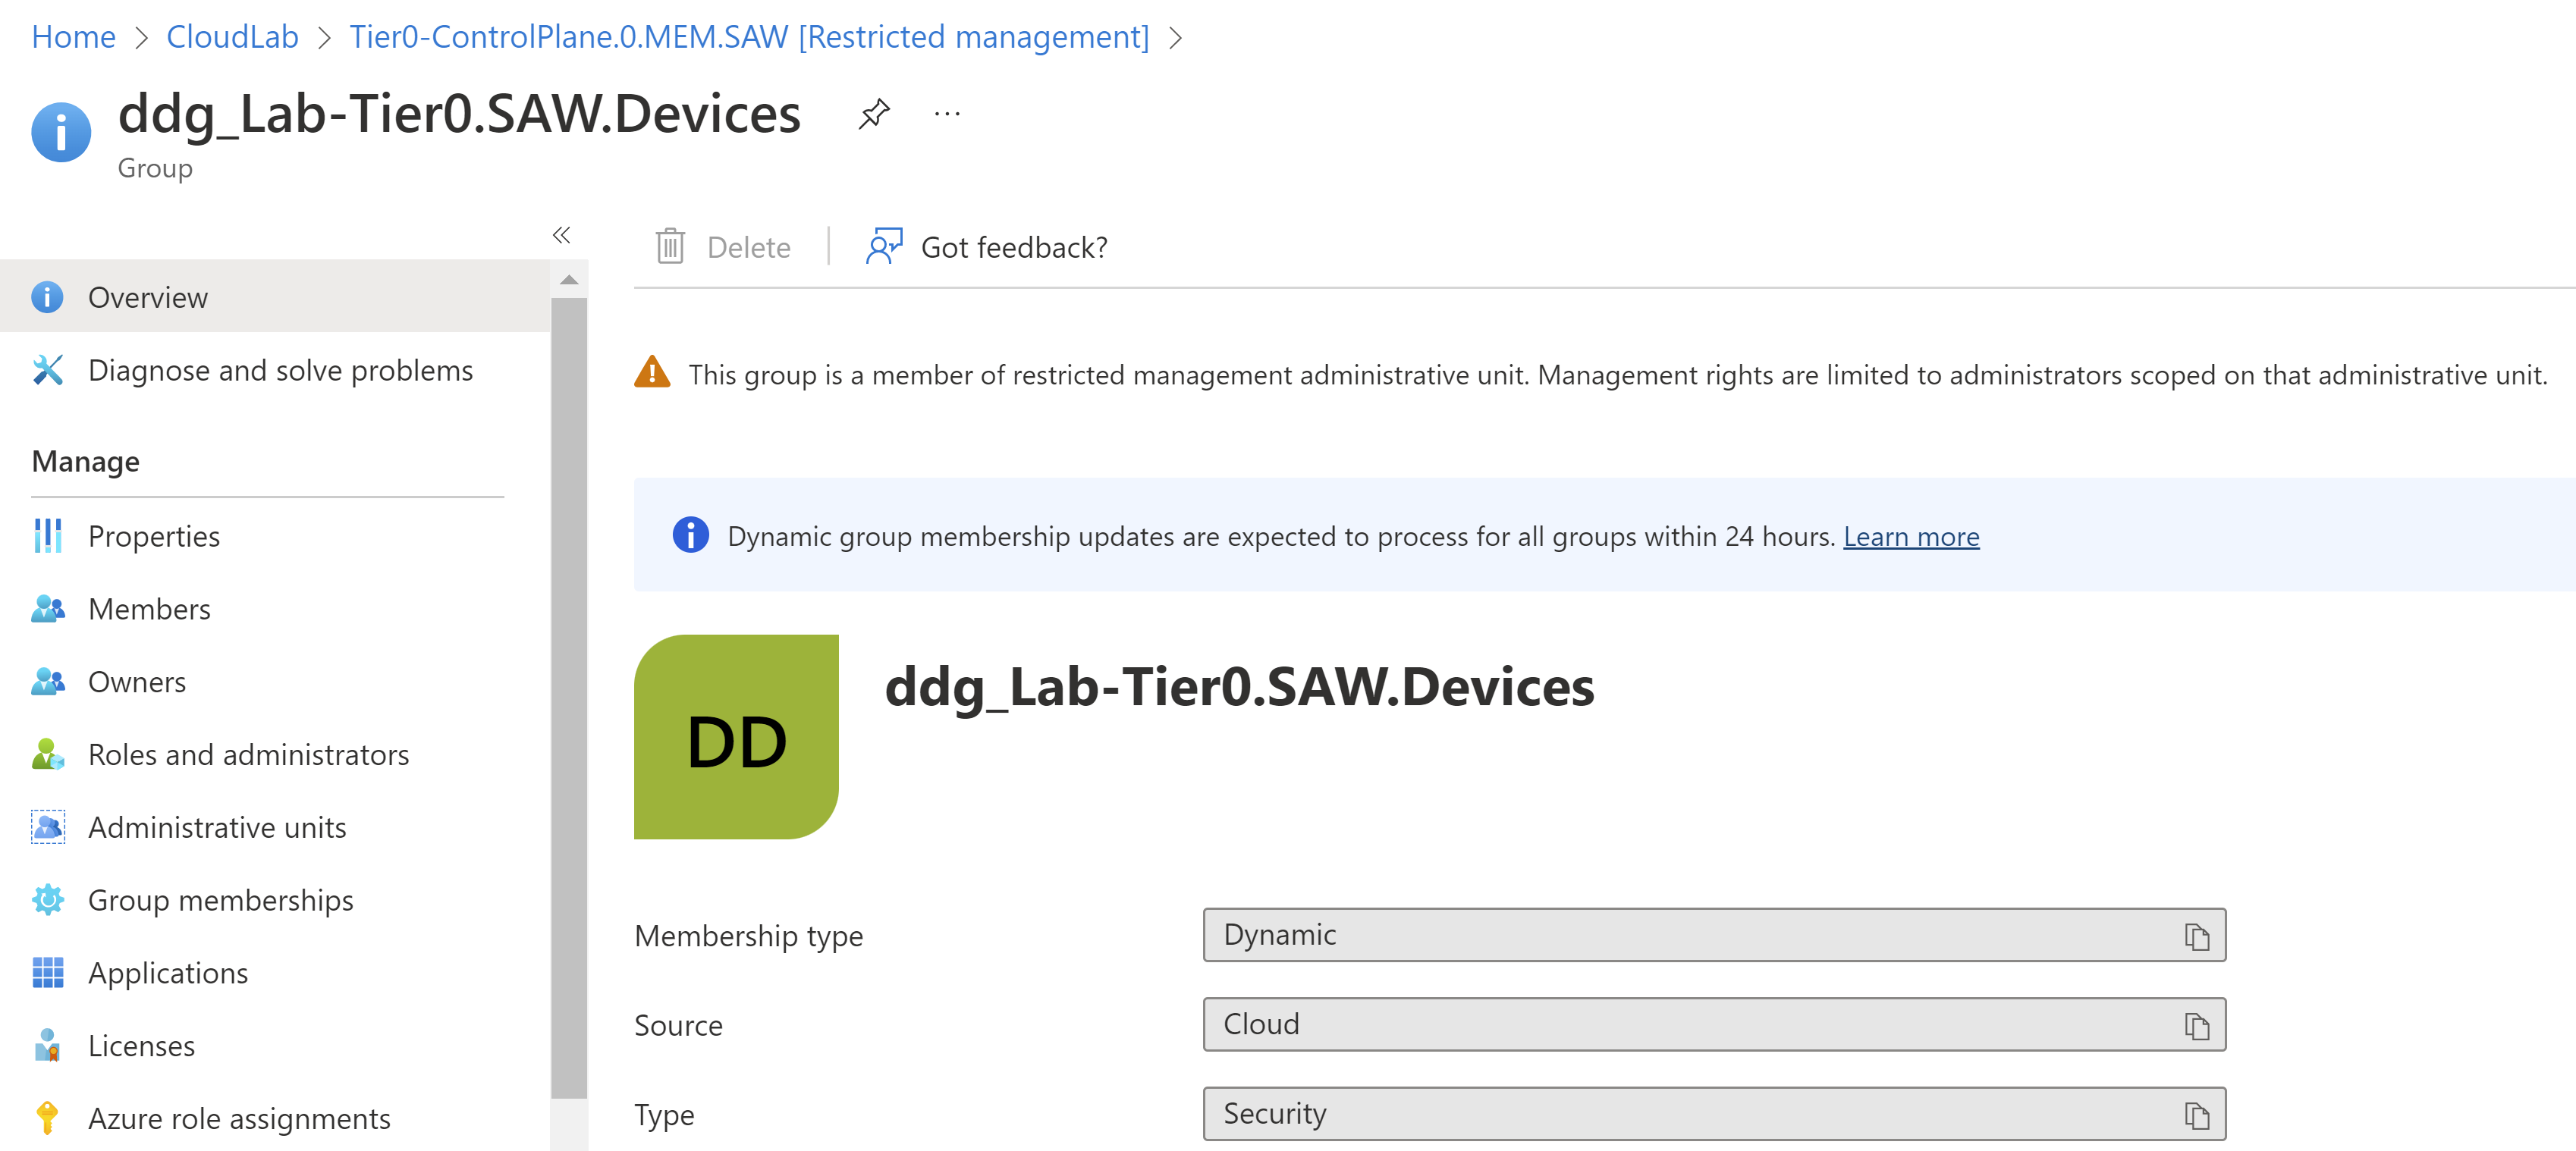Open Roles and administrators
The height and width of the screenshot is (1151, 2576).
pyautogui.click(x=249, y=755)
